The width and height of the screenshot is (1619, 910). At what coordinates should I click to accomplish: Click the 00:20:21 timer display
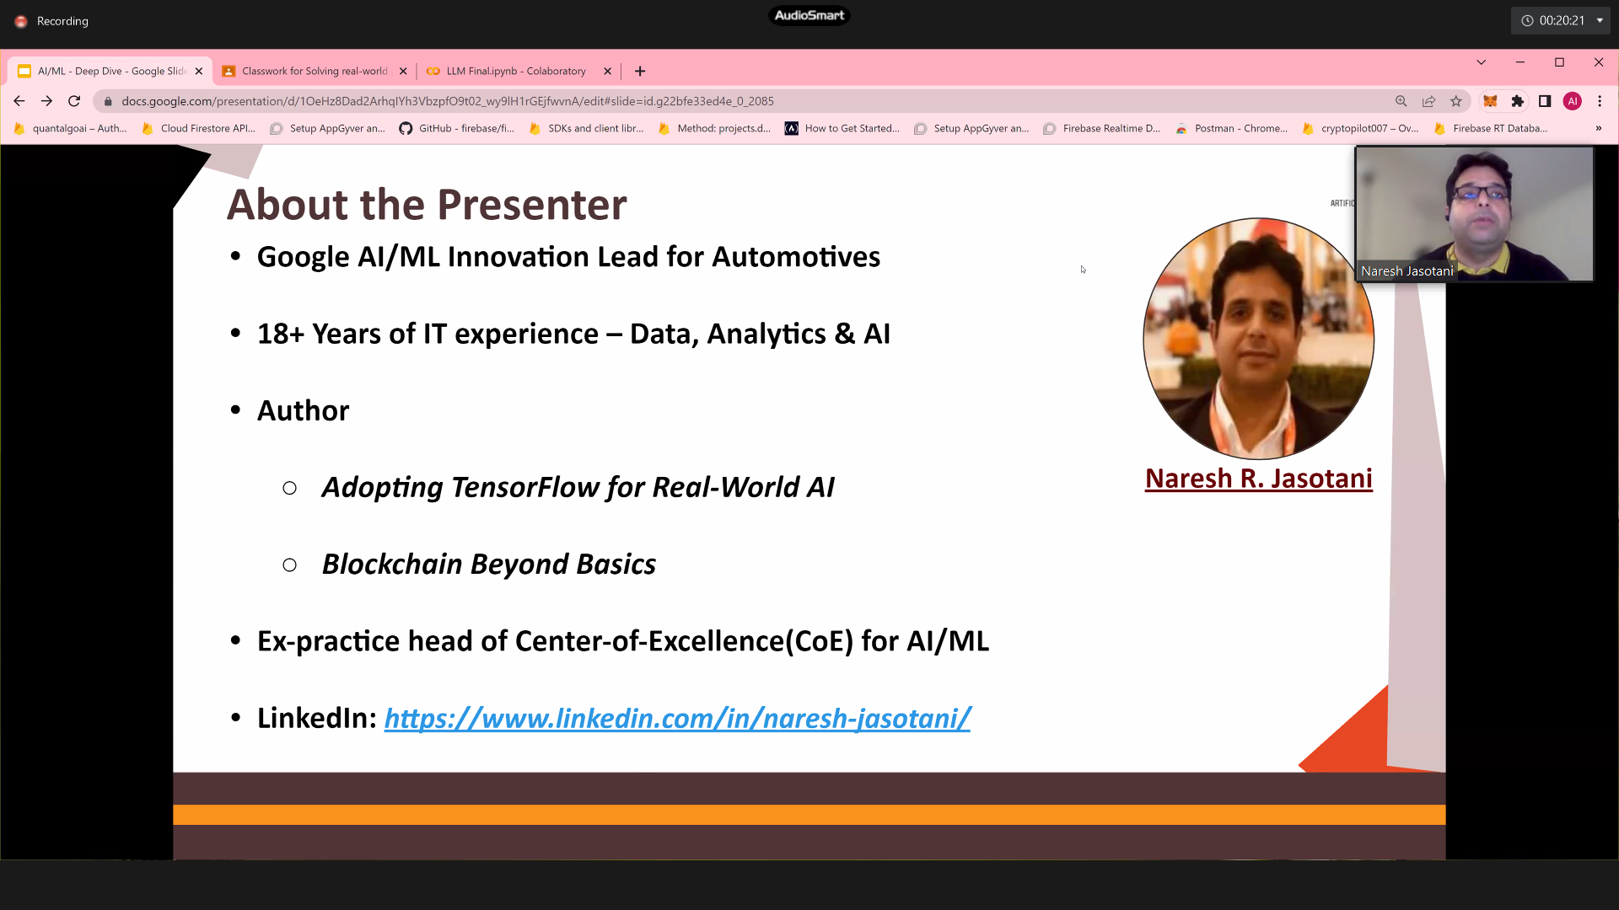tap(1561, 20)
